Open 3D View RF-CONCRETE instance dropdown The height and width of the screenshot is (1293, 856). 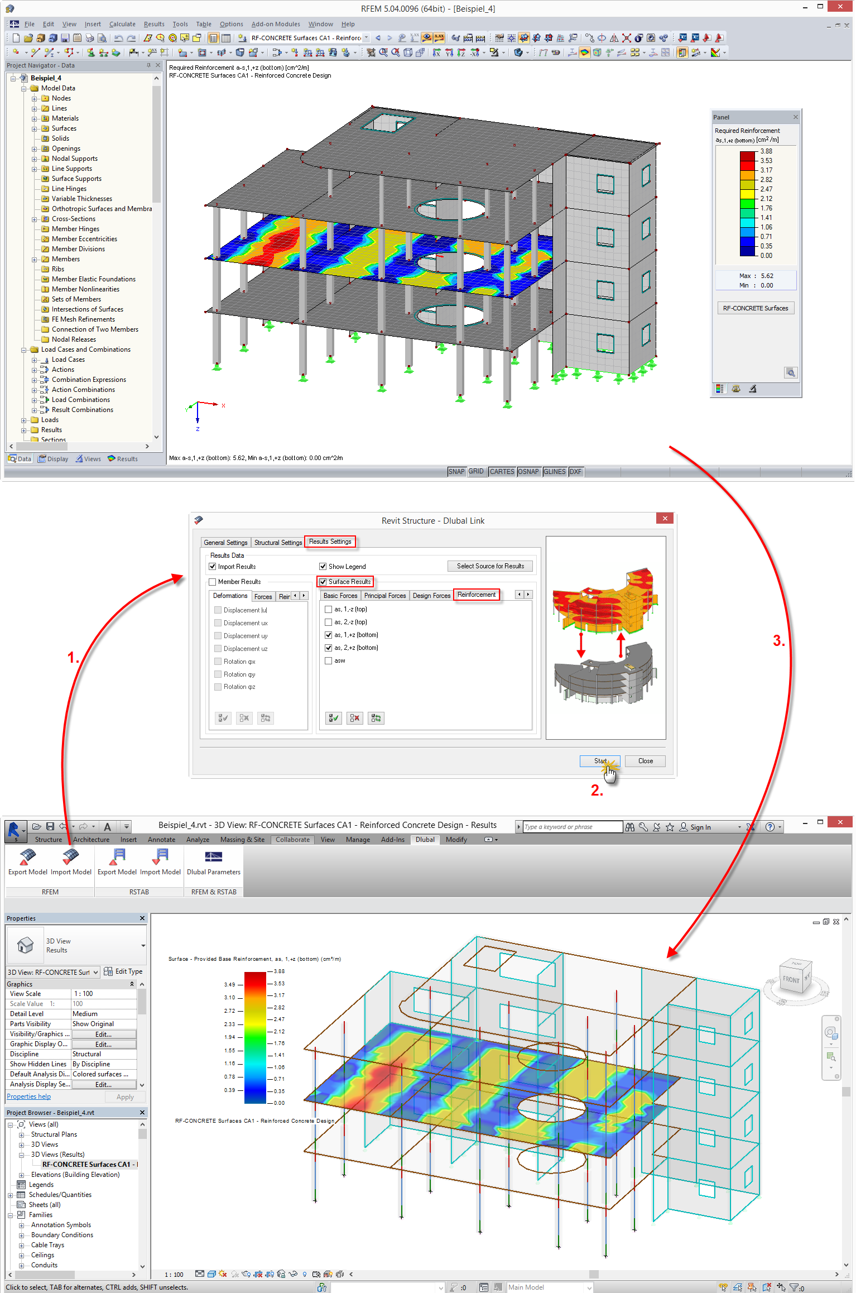[x=96, y=972]
